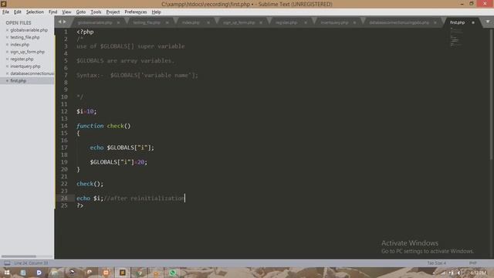Image resolution: width=494 pixels, height=278 pixels.
Task: Open the Find menu
Action: (x=52, y=12)
